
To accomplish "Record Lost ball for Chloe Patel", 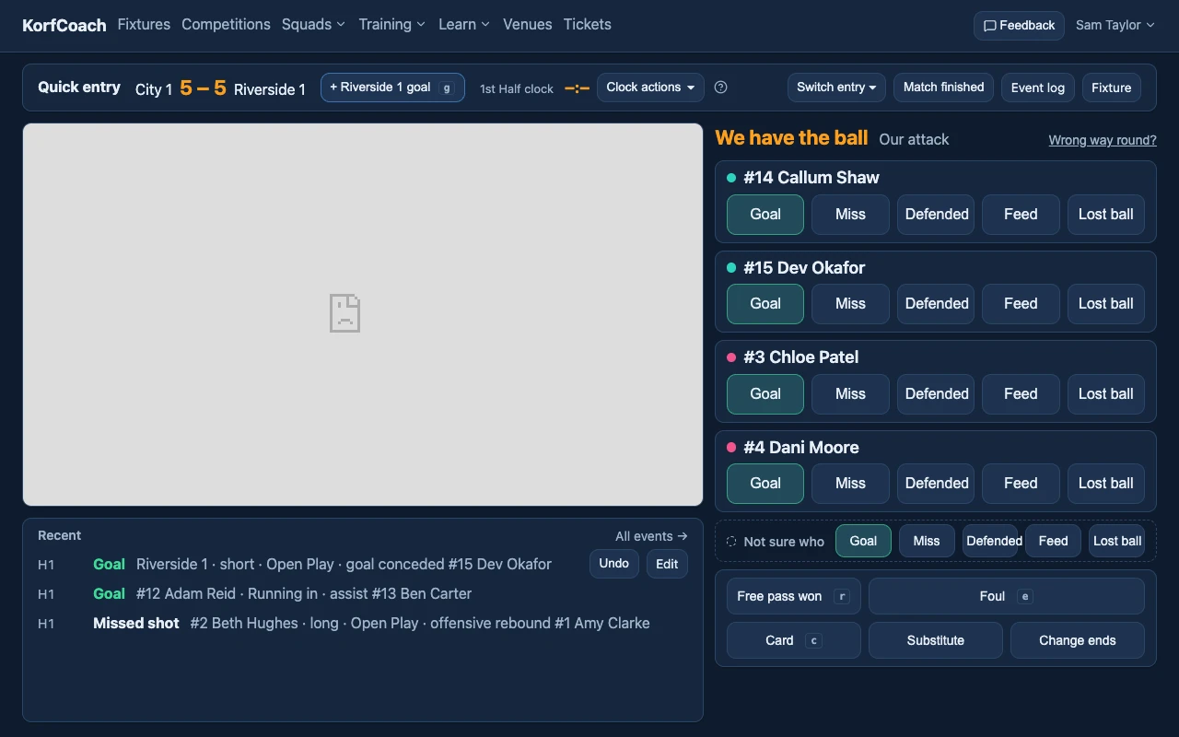I will [x=1106, y=394].
